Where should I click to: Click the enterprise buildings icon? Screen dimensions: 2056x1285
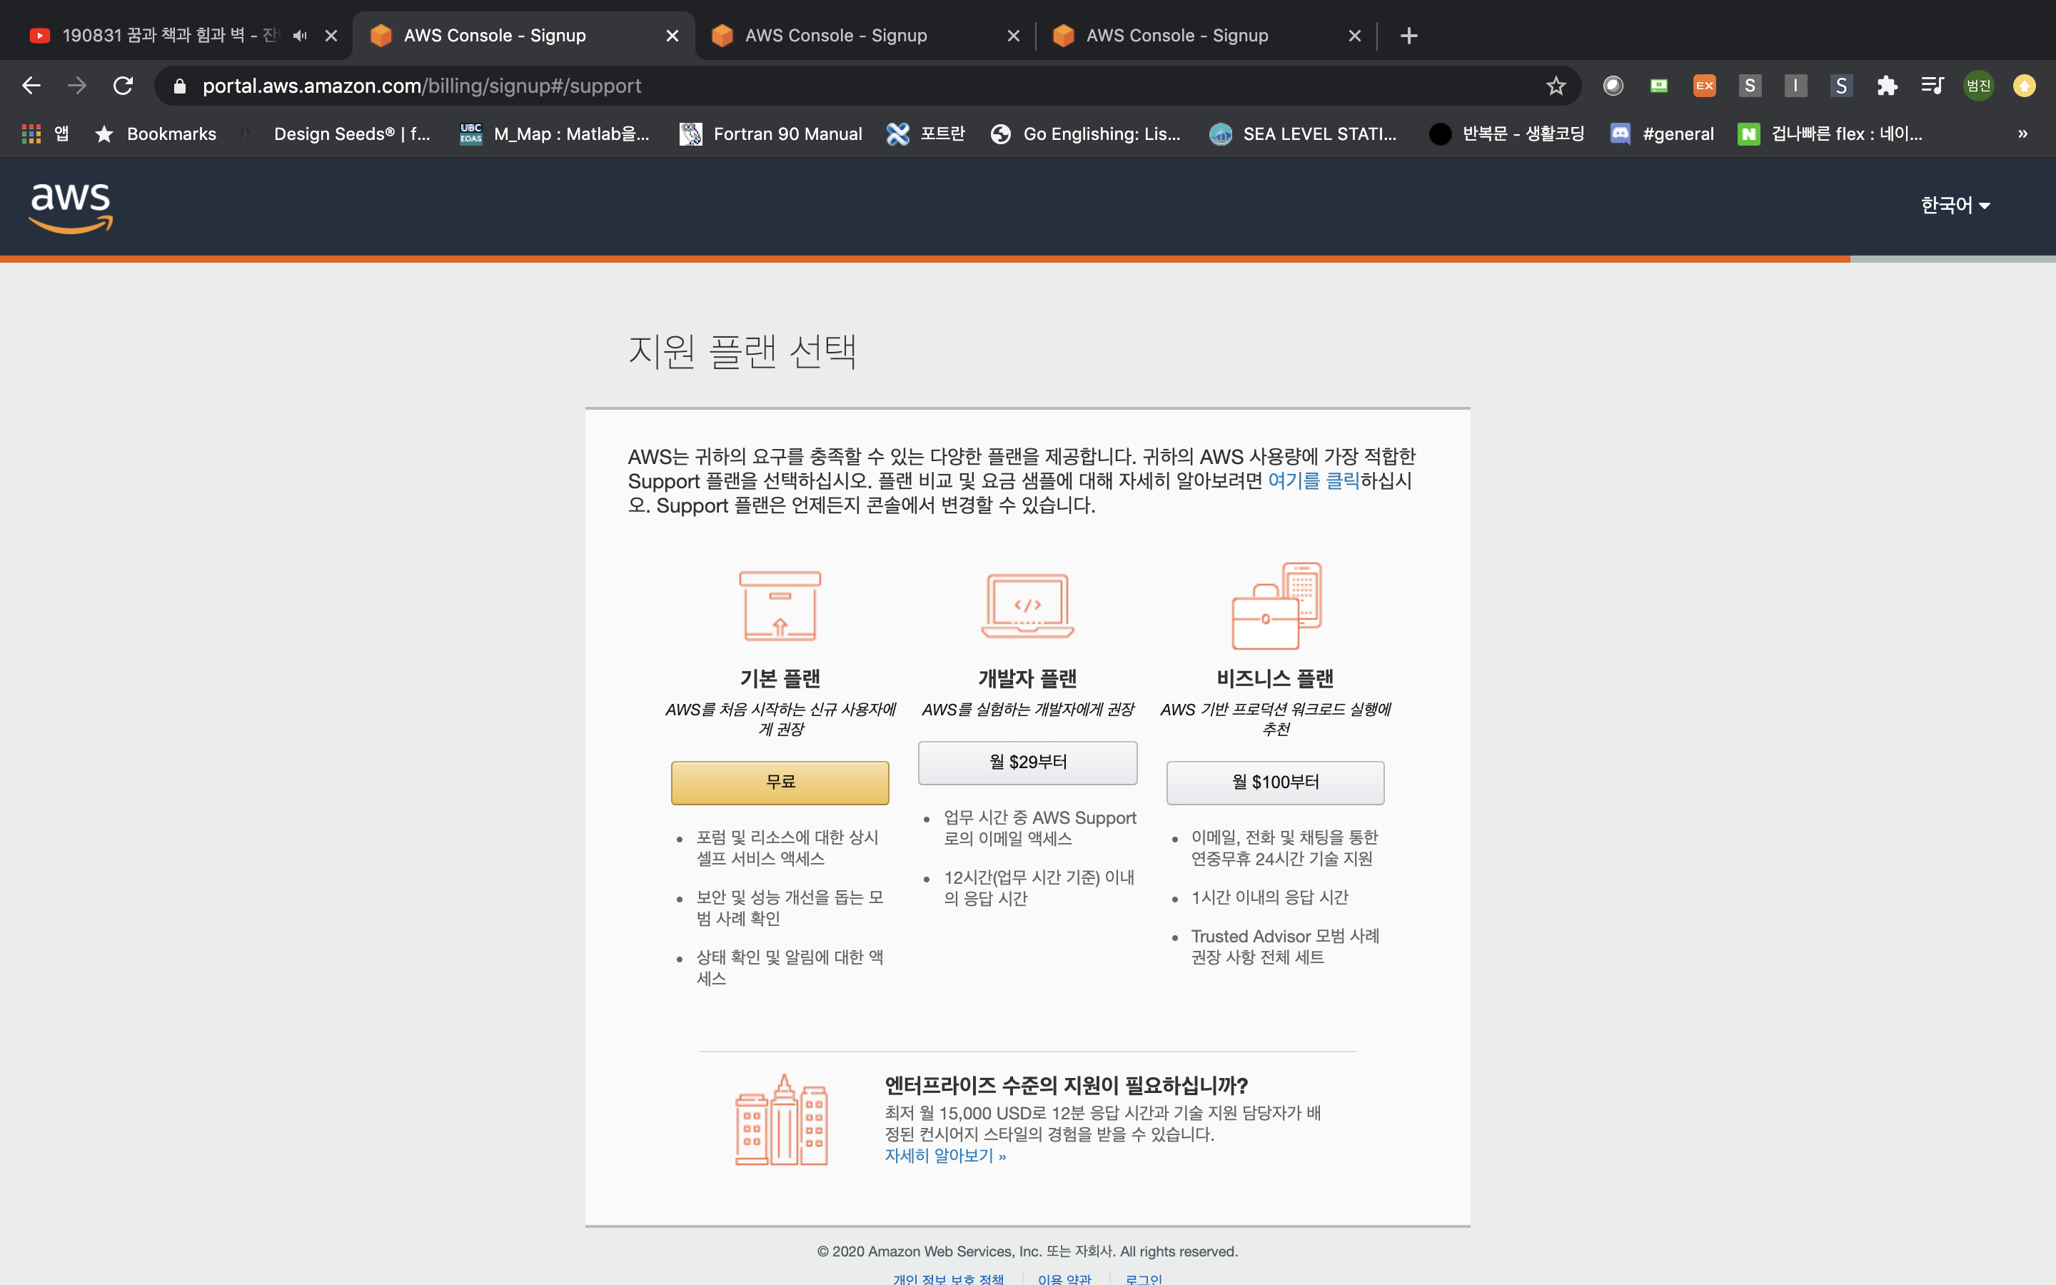[x=782, y=1119]
